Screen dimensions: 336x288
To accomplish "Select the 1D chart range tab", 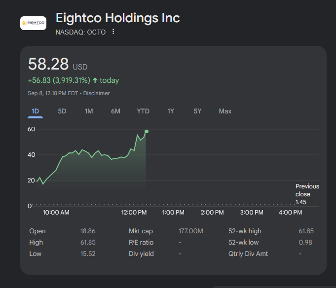I will pyautogui.click(x=35, y=111).
